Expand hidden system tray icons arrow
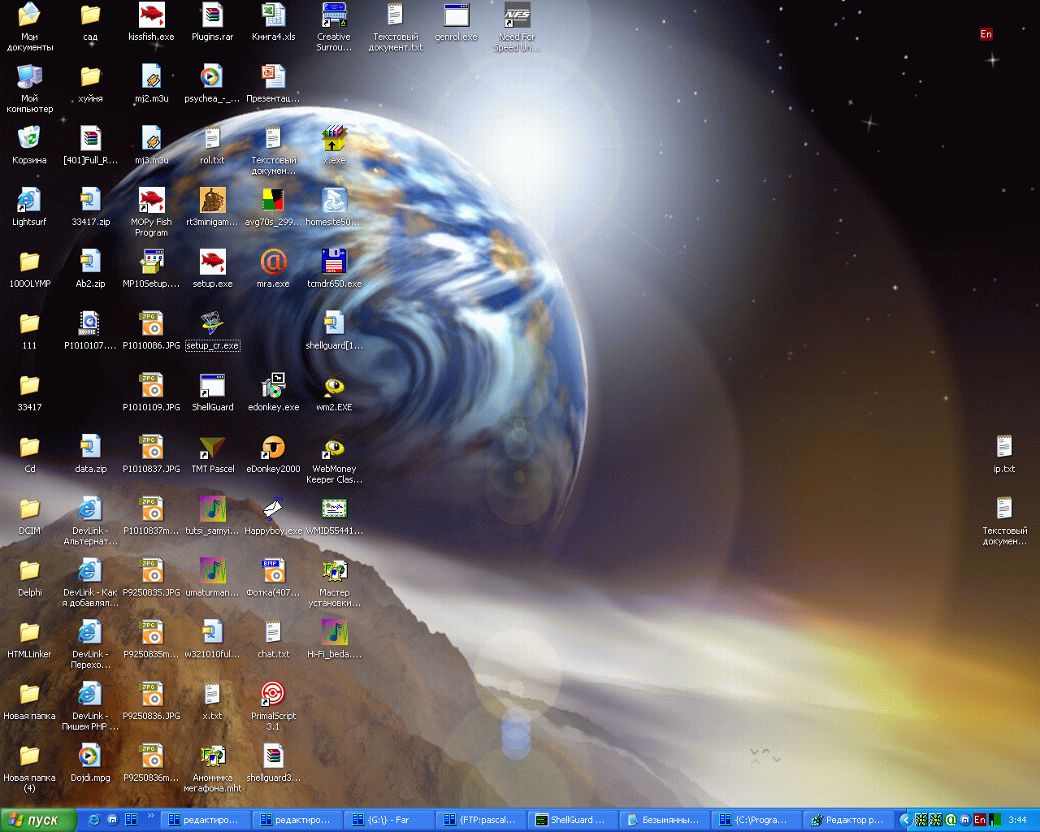This screenshot has width=1040, height=832. [x=905, y=820]
